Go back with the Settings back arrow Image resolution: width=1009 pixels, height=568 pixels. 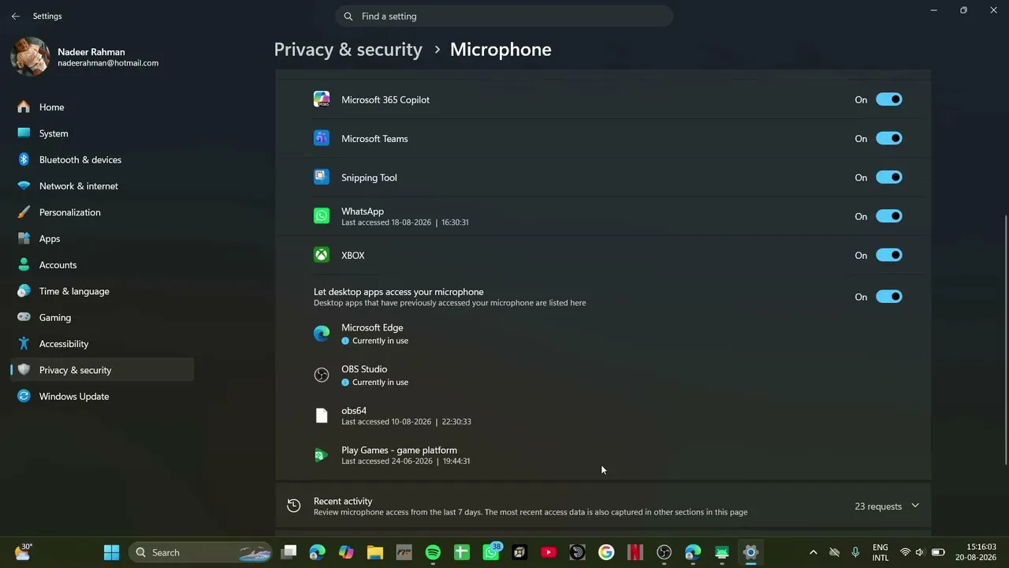pyautogui.click(x=16, y=16)
